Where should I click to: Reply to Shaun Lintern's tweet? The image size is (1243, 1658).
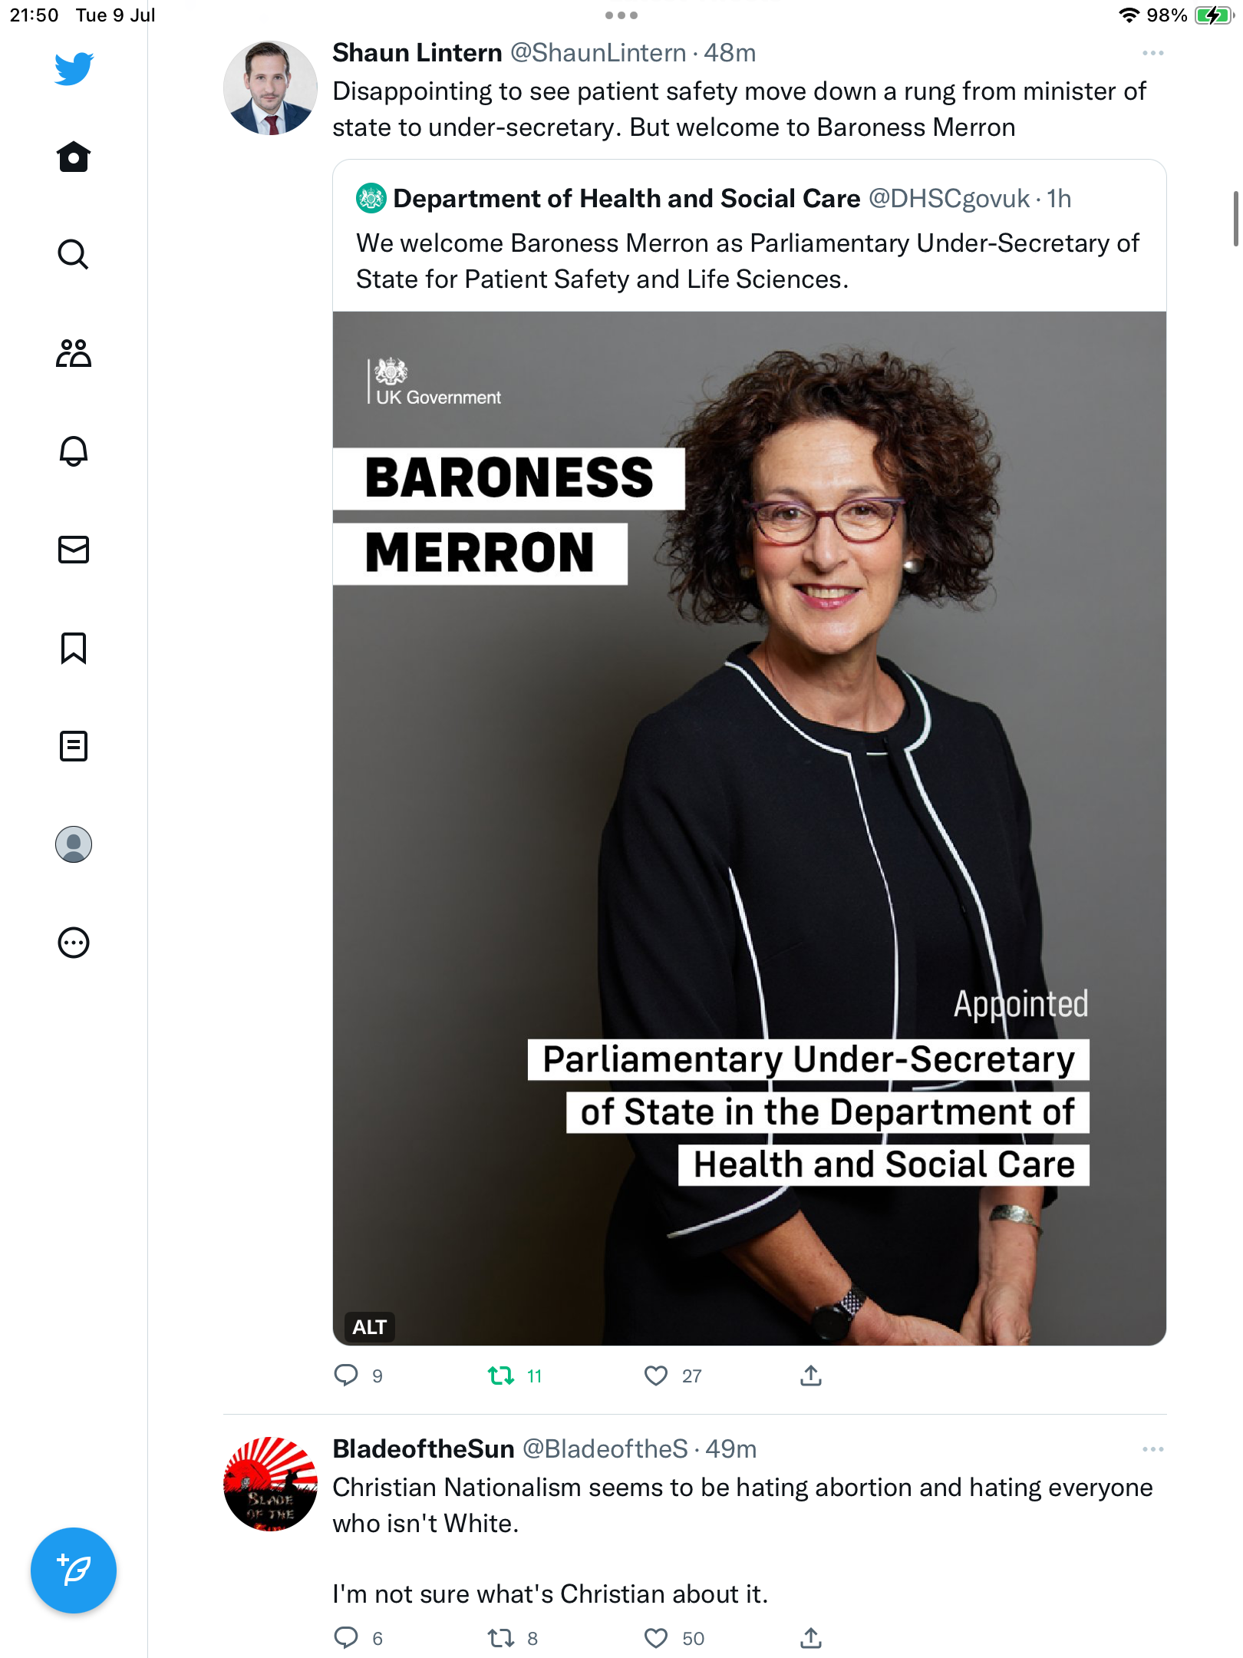(x=346, y=1376)
